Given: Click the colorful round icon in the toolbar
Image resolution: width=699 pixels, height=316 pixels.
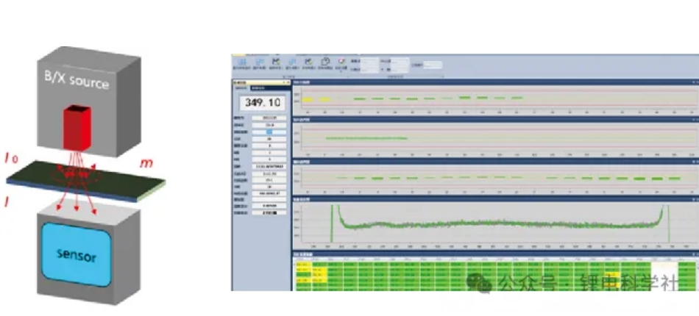Looking at the screenshot, I should click(341, 63).
